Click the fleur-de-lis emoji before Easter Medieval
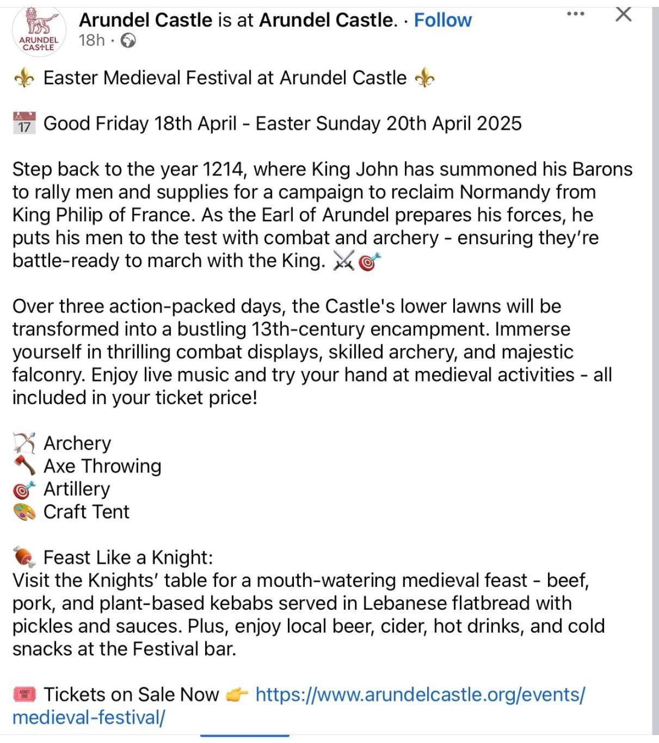This screenshot has width=659, height=743. point(23,78)
